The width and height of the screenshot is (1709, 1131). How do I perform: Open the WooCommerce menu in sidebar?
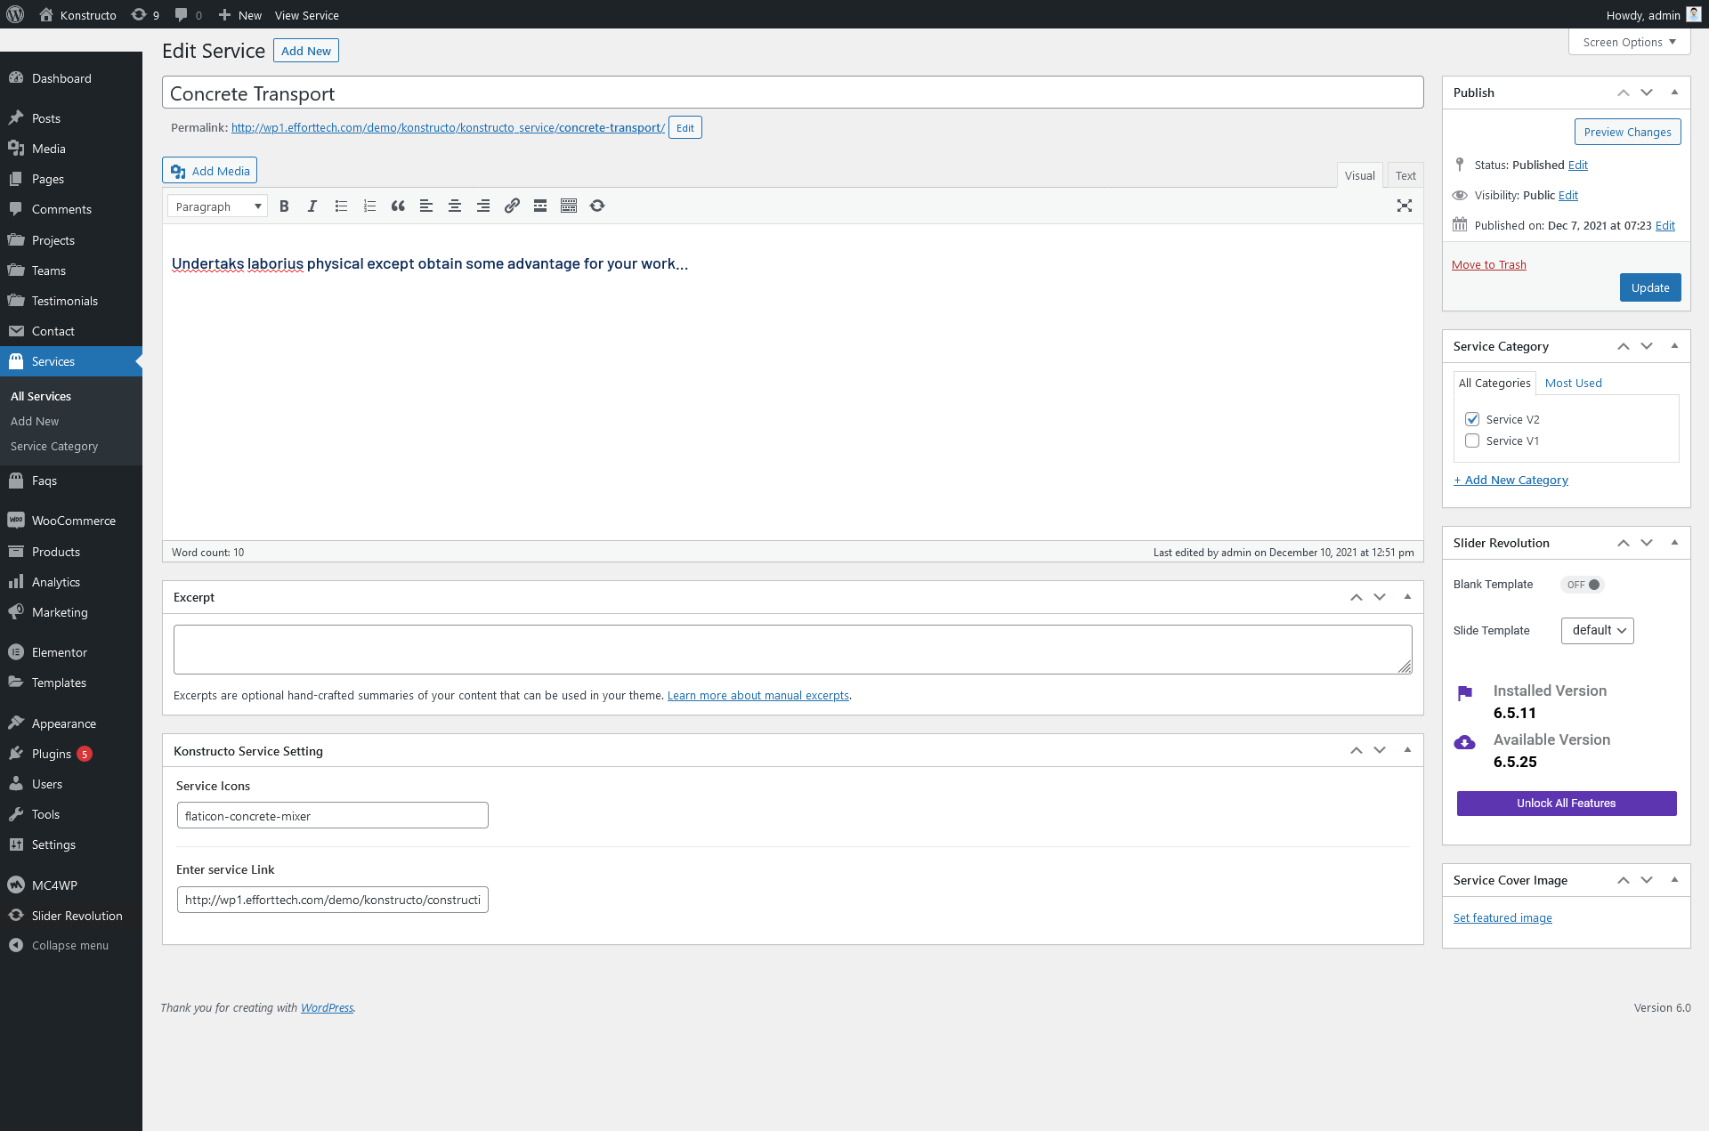click(x=73, y=521)
